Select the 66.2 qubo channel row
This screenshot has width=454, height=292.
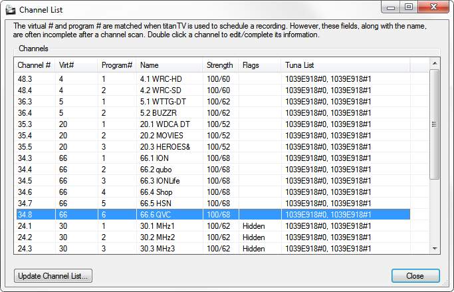213,169
